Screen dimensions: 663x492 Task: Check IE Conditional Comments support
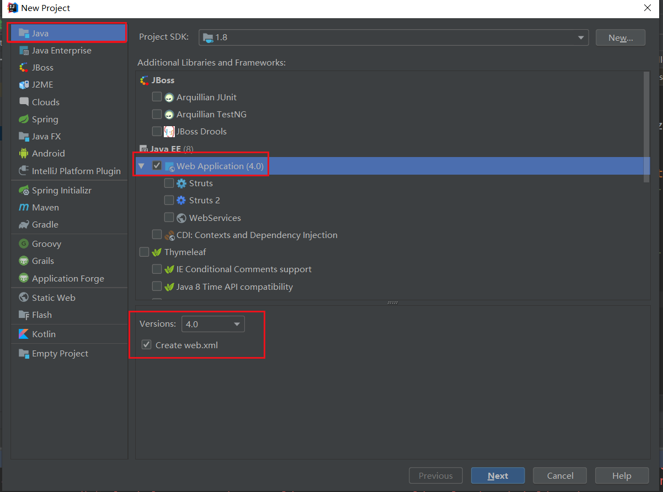click(157, 269)
